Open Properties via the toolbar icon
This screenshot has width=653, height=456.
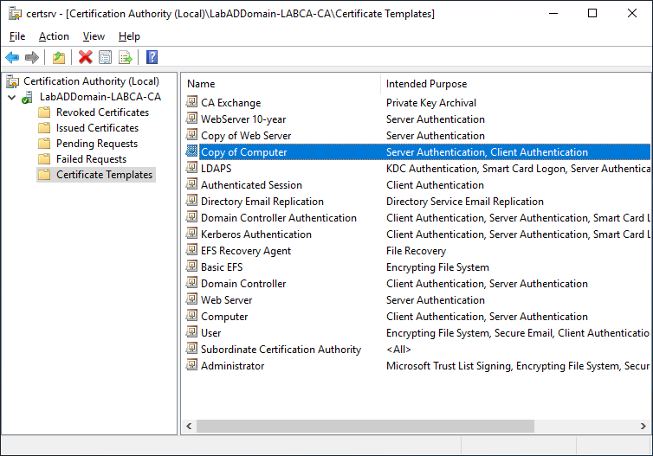click(106, 57)
